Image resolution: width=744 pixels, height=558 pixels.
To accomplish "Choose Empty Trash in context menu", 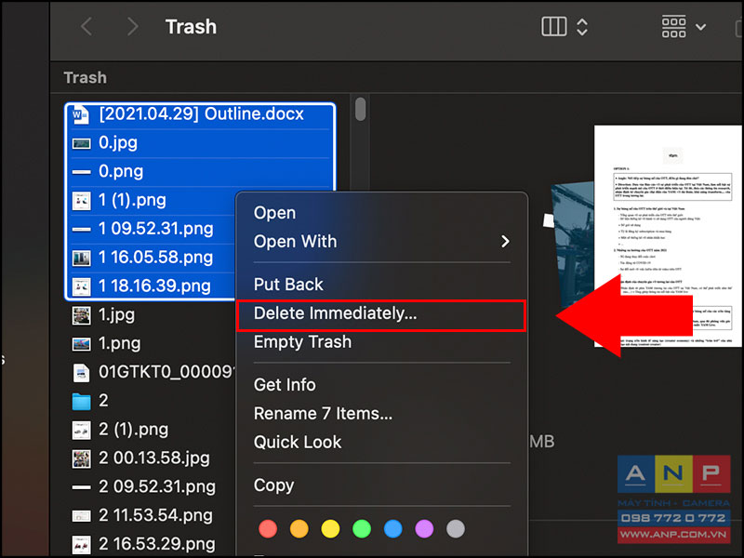I will (x=382, y=342).
